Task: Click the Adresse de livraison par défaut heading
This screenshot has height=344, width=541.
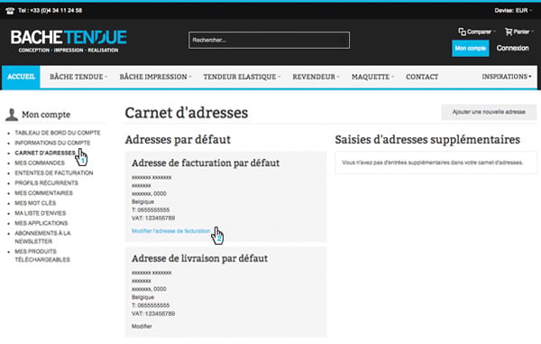Action: pyautogui.click(x=199, y=258)
